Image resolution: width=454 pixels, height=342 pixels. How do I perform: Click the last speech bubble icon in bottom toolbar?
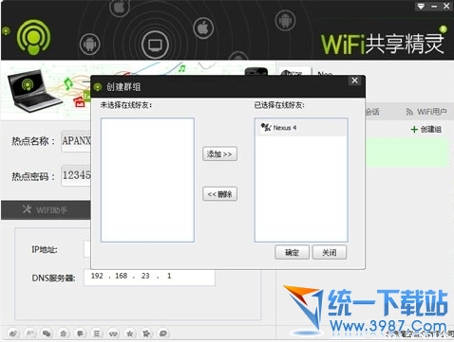click(163, 333)
